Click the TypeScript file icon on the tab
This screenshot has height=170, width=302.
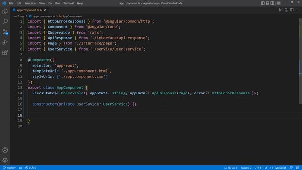pyautogui.click(x=14, y=10)
